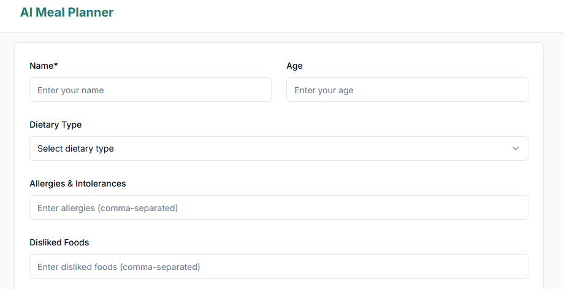564x289 pixels.
Task: Click the Name* field label
Action: (x=42, y=66)
